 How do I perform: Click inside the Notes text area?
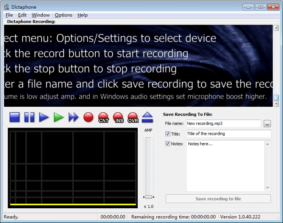pos(225,166)
